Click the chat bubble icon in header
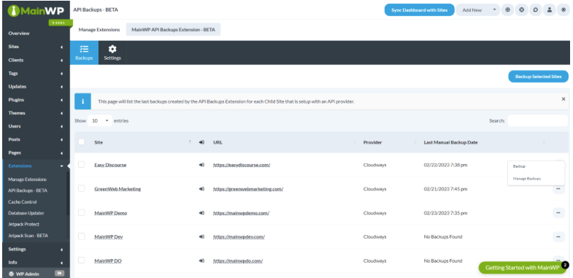 point(535,10)
